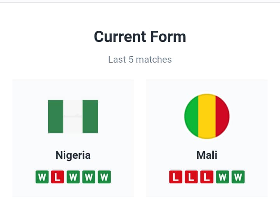Open the Nigeria team name link
This screenshot has width=280, height=204.
(x=73, y=155)
